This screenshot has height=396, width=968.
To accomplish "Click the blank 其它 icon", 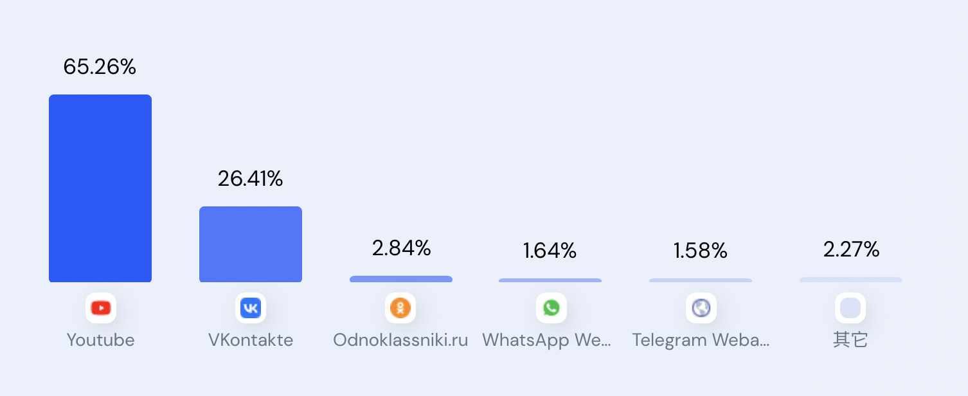I will click(x=850, y=308).
